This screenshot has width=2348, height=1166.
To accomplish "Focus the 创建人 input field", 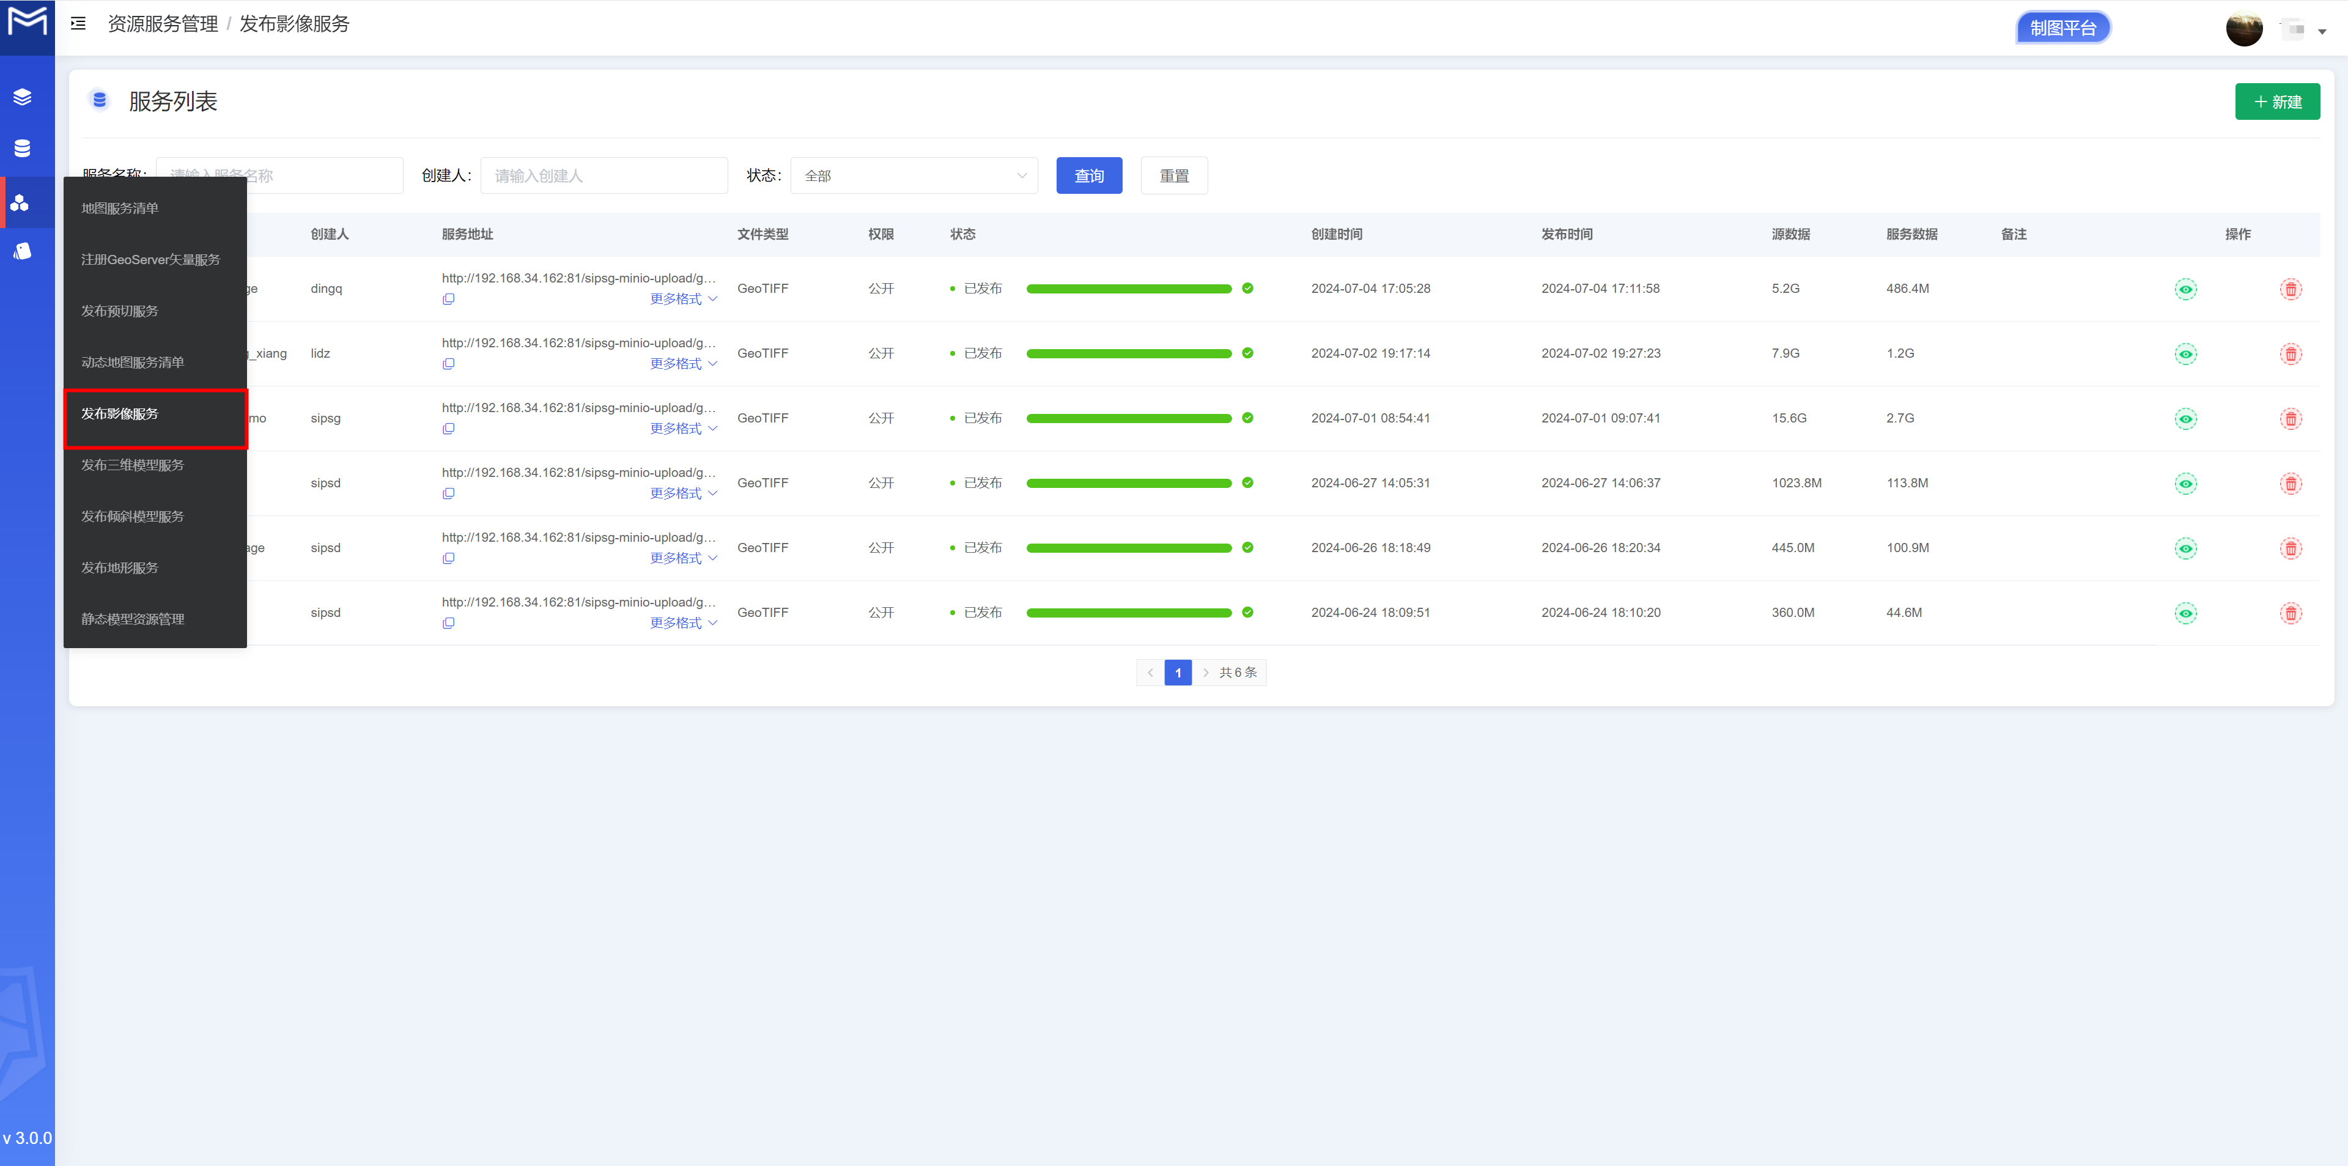I will coord(604,175).
